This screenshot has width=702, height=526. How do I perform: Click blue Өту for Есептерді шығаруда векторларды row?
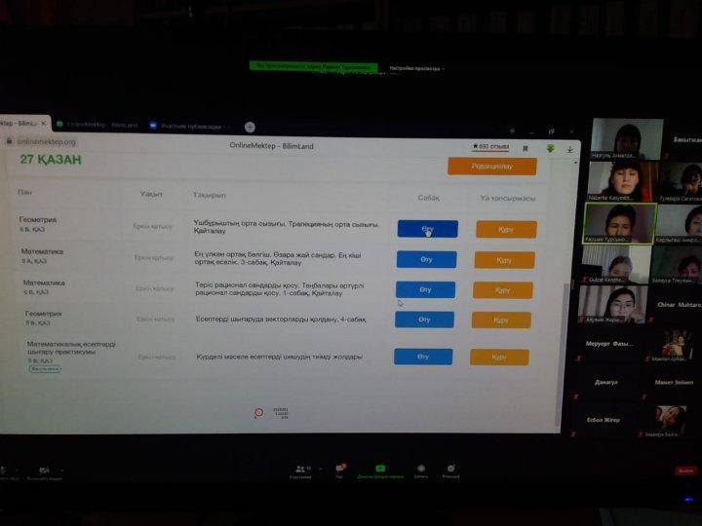click(424, 319)
